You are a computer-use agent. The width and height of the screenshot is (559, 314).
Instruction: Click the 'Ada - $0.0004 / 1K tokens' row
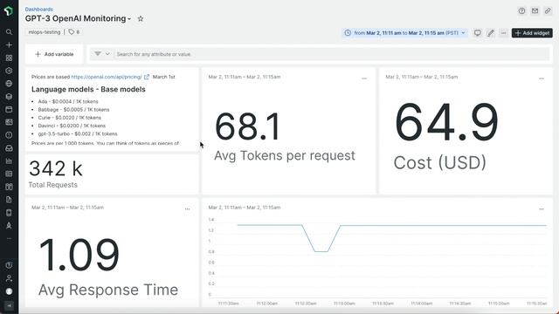pyautogui.click(x=68, y=101)
